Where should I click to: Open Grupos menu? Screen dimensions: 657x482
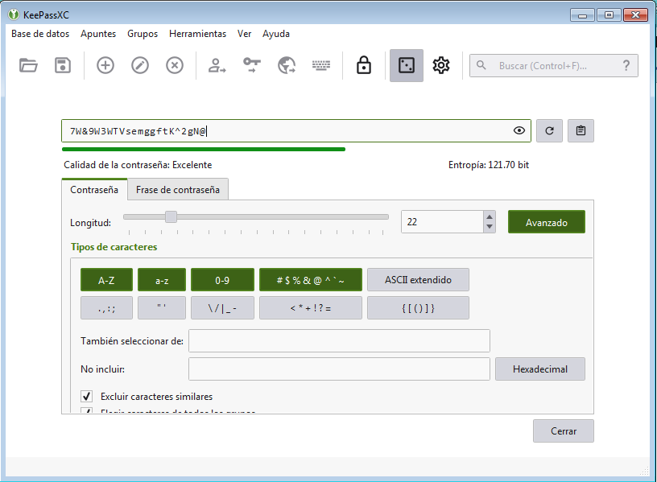pyautogui.click(x=143, y=34)
